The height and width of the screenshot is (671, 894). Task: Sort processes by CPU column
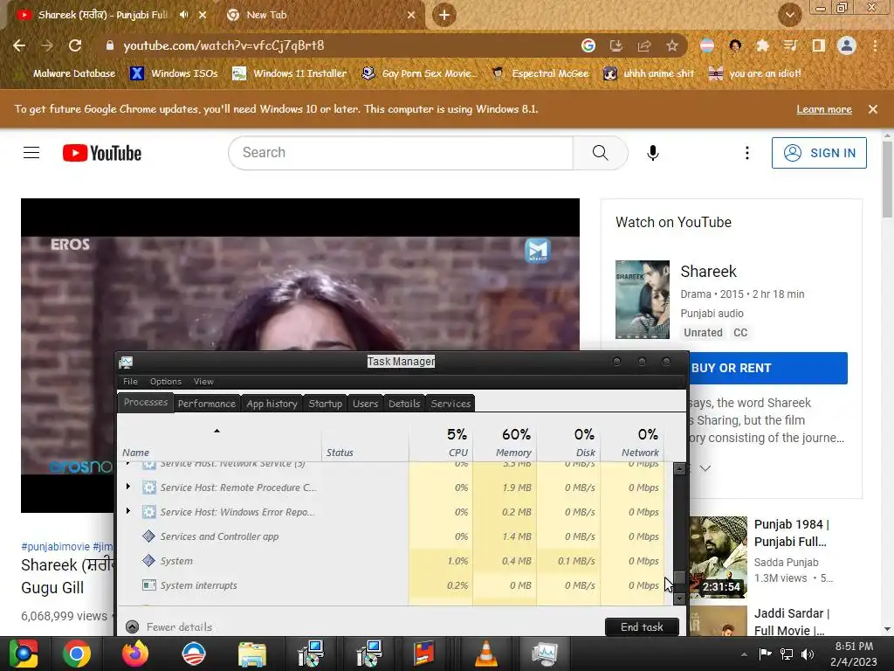(441, 442)
